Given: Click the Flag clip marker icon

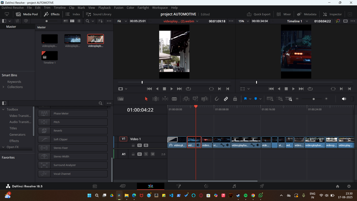Looking at the screenshot, I should pyautogui.click(x=245, y=99).
